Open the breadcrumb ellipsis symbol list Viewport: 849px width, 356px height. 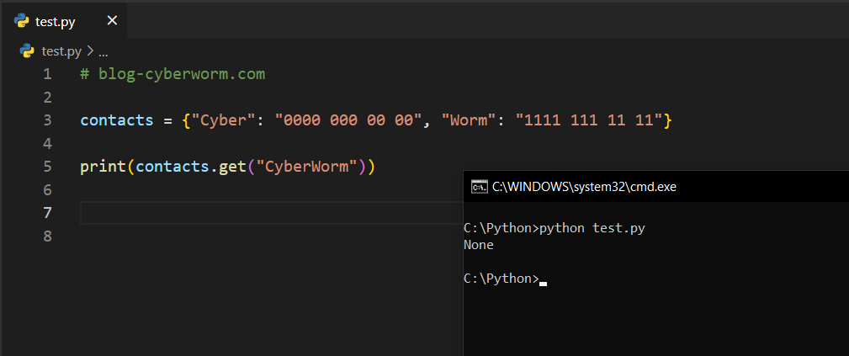pyautogui.click(x=103, y=52)
